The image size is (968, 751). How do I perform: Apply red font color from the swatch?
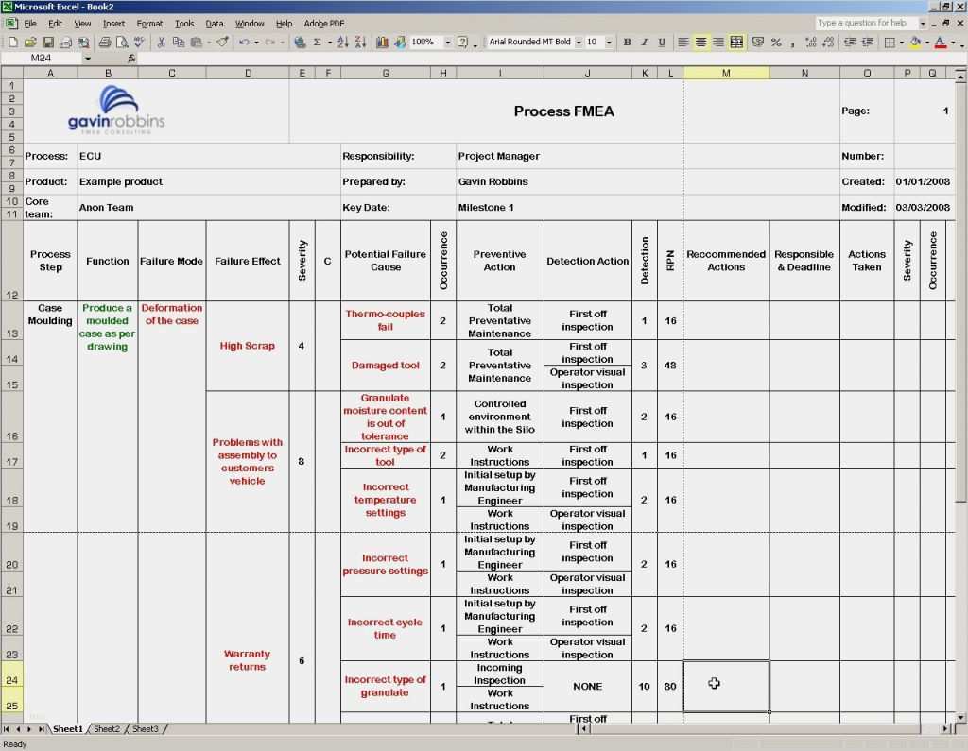click(x=941, y=43)
